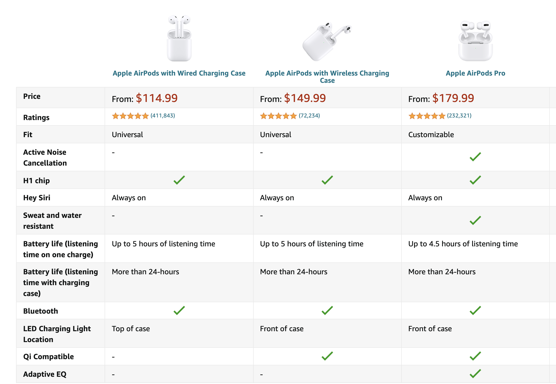Click the star rating for wired case AirPods
This screenshot has height=384, width=556.
pos(130,116)
